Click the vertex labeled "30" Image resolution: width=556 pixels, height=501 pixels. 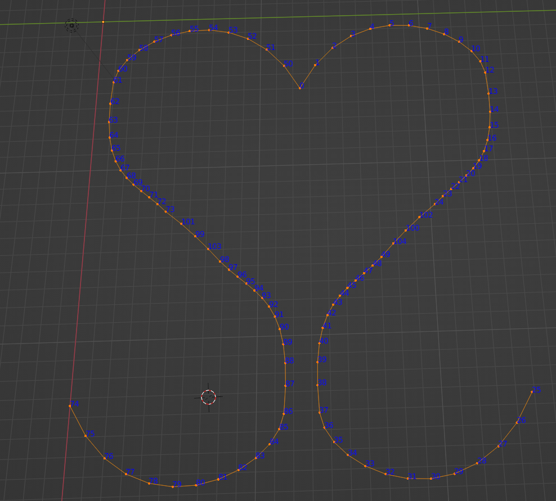(x=431, y=479)
